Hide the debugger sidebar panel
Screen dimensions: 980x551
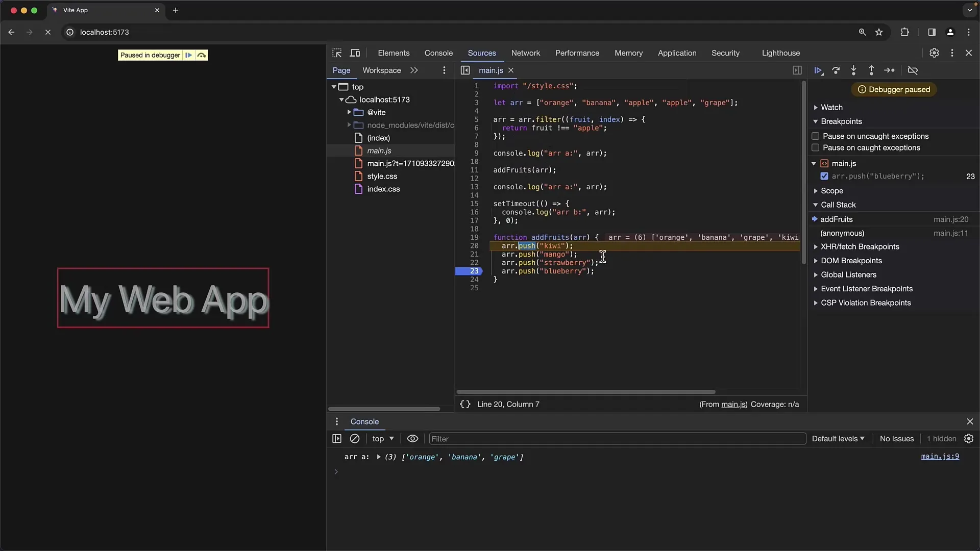click(797, 70)
